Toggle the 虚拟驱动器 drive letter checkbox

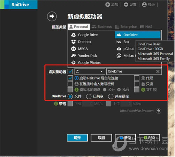click(x=70, y=72)
